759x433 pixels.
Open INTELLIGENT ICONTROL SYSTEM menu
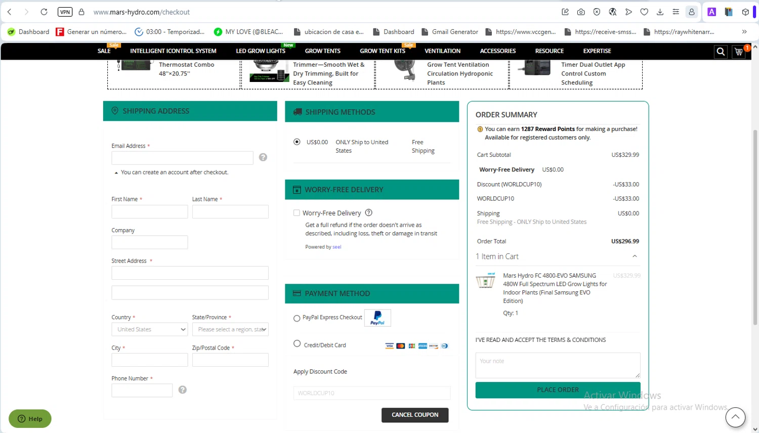[x=173, y=51]
